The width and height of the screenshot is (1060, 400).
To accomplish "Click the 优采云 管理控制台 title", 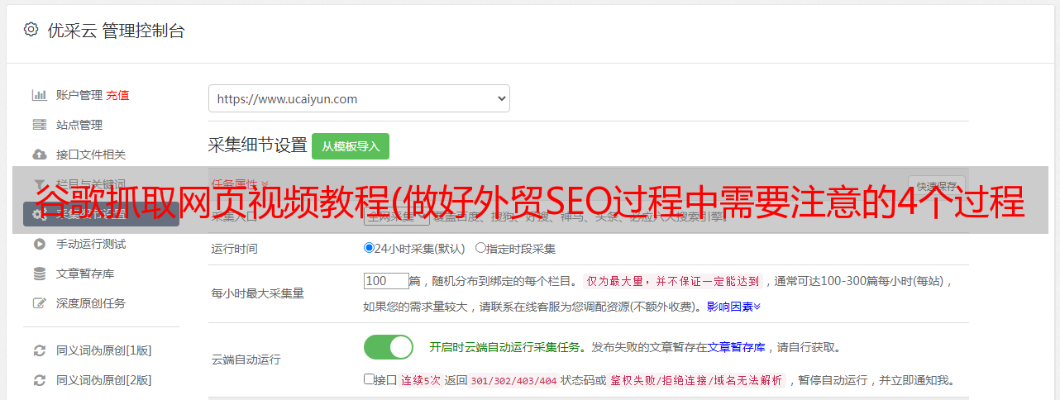I will [x=116, y=31].
